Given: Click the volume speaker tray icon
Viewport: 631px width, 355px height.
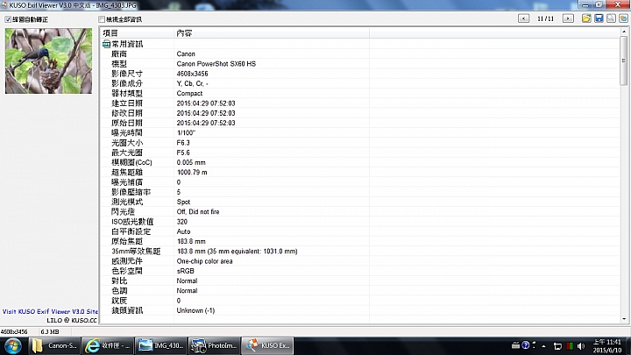Looking at the screenshot, I should tap(581, 345).
